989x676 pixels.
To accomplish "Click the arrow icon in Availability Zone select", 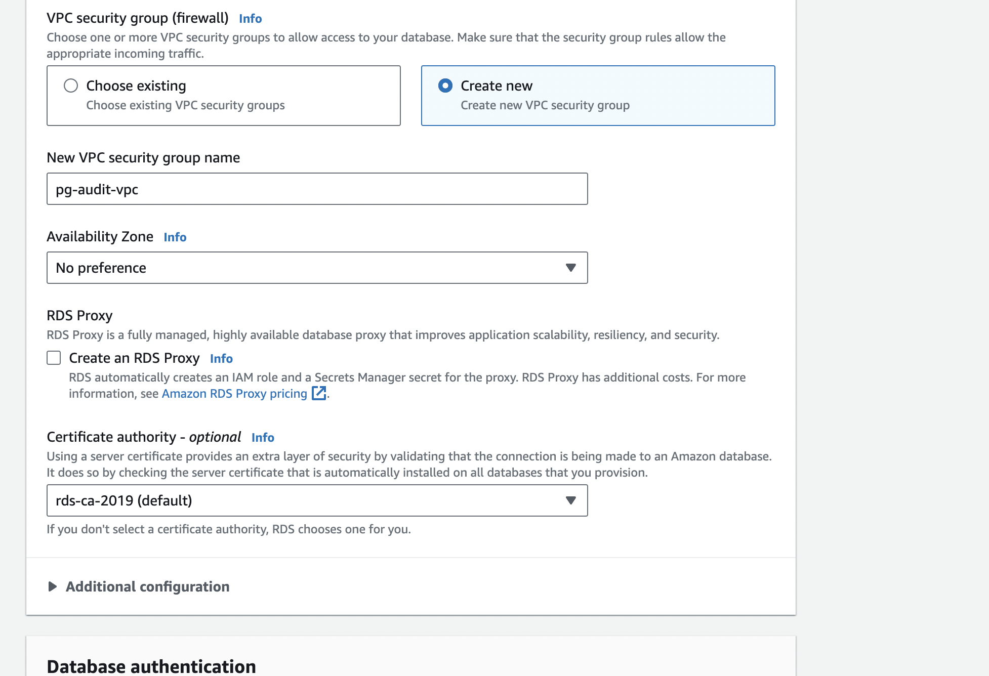I will [571, 268].
